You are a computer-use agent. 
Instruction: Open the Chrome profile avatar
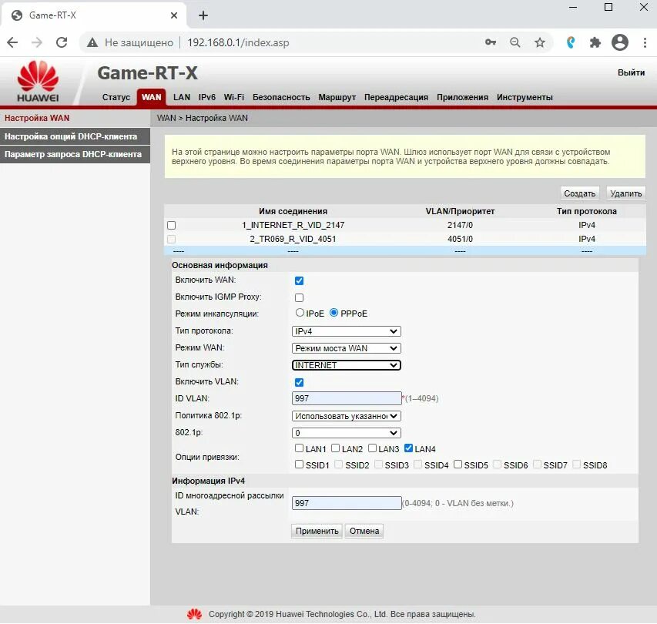pos(620,42)
